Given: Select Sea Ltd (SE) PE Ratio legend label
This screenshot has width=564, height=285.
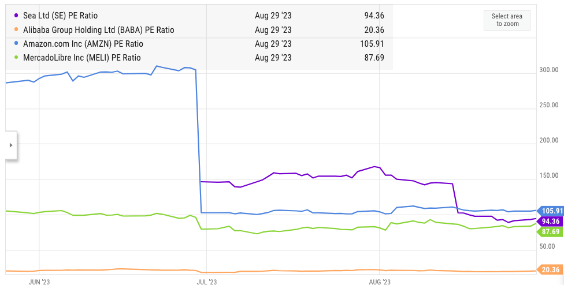Looking at the screenshot, I should pyautogui.click(x=64, y=16).
